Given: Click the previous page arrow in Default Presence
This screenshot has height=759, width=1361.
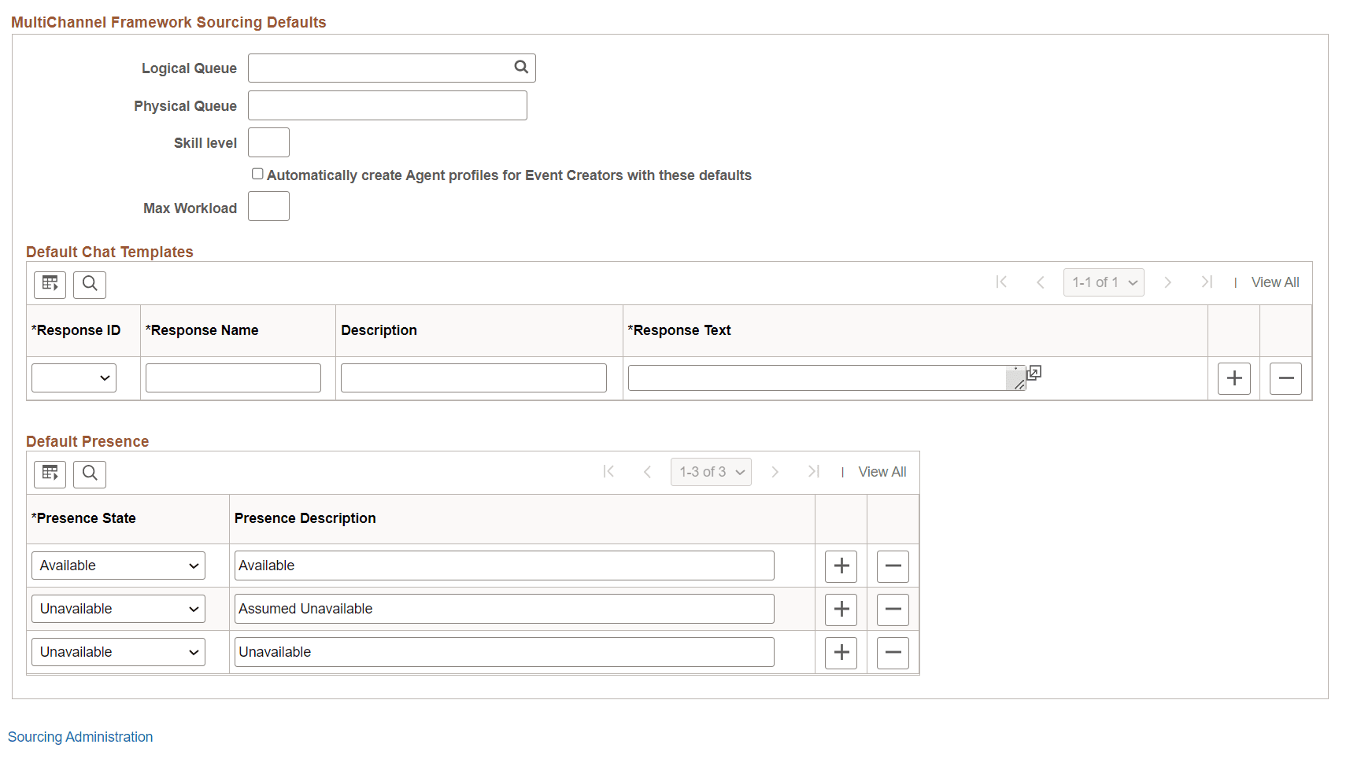Looking at the screenshot, I should click(647, 471).
